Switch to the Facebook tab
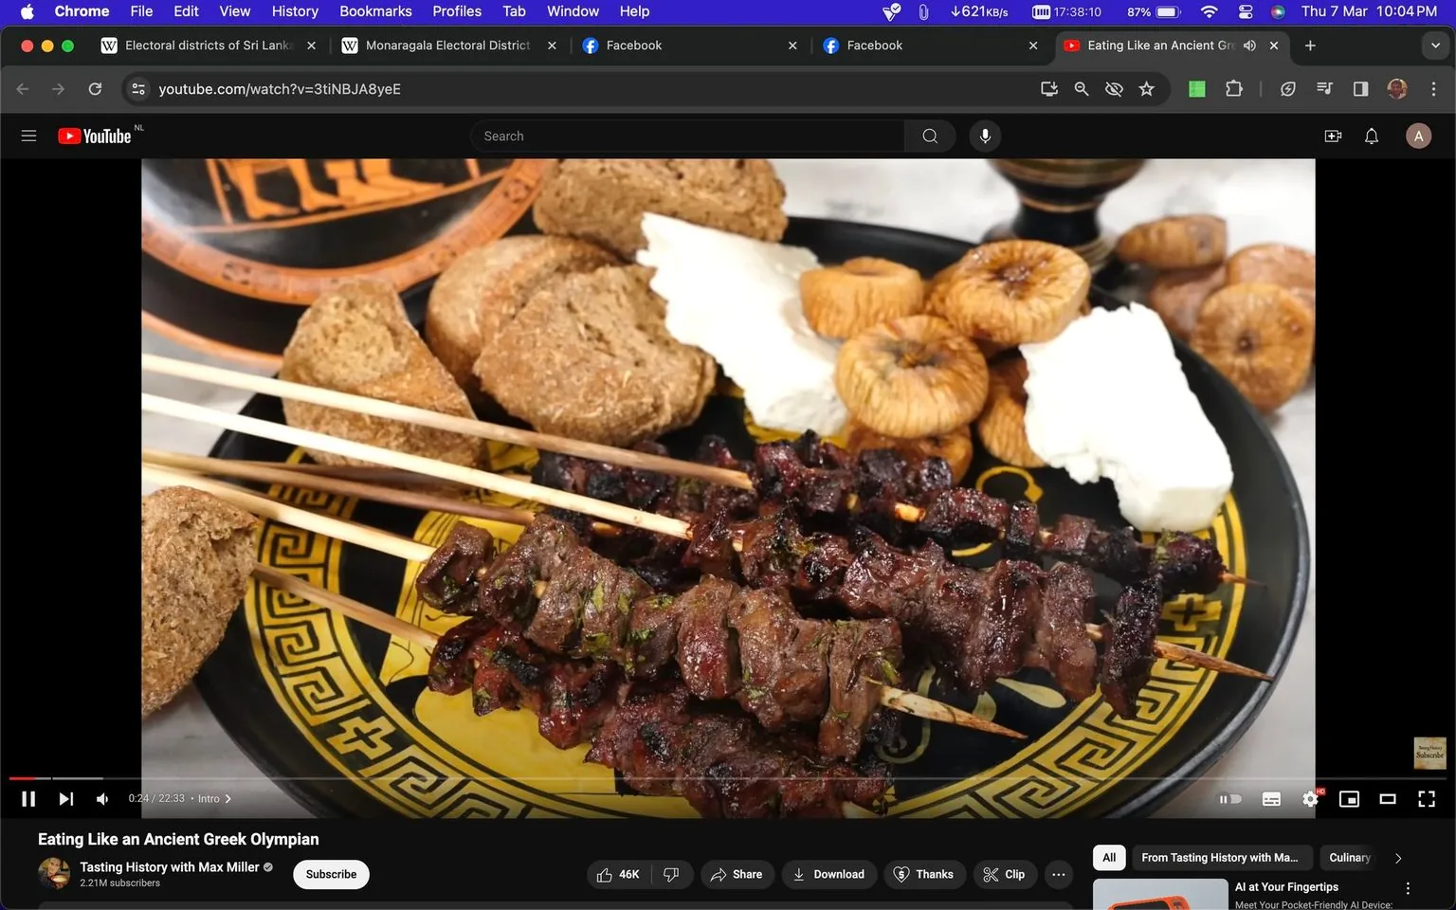The height and width of the screenshot is (910, 1456). point(664,45)
